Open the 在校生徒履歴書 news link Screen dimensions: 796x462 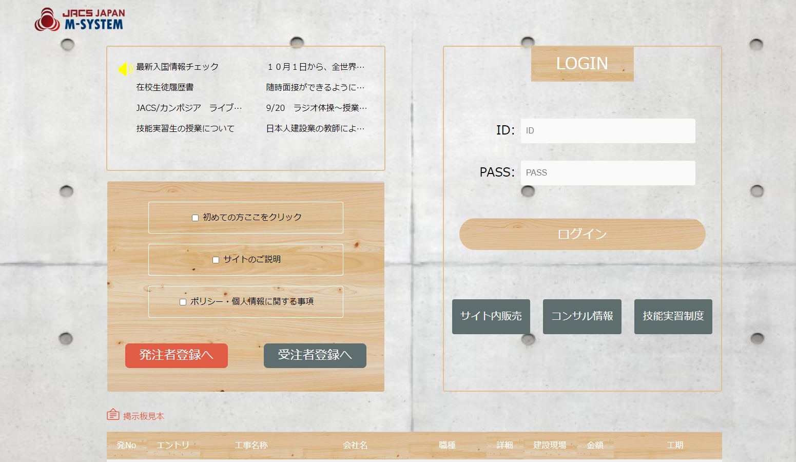coord(165,87)
